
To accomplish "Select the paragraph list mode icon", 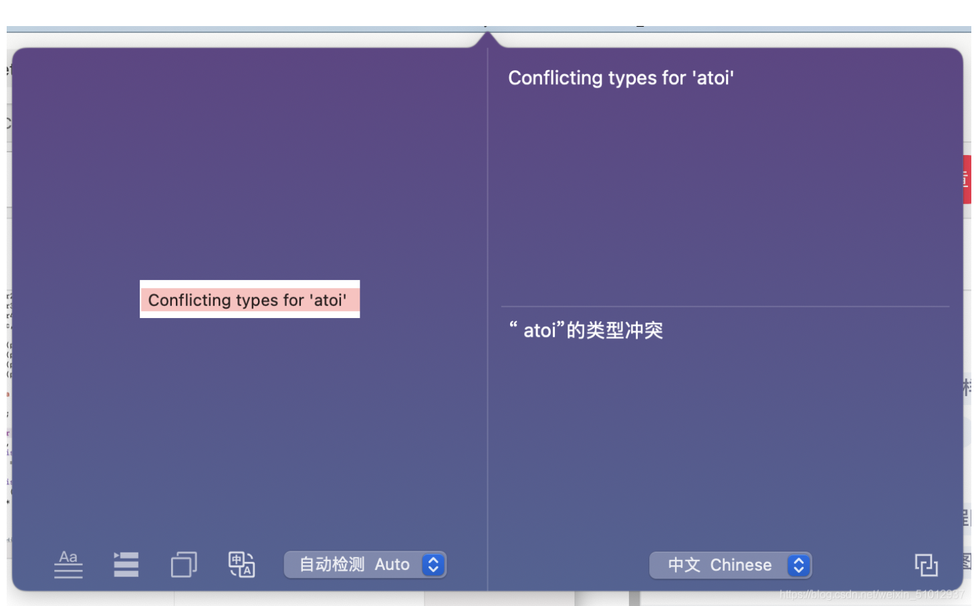I will (x=126, y=565).
